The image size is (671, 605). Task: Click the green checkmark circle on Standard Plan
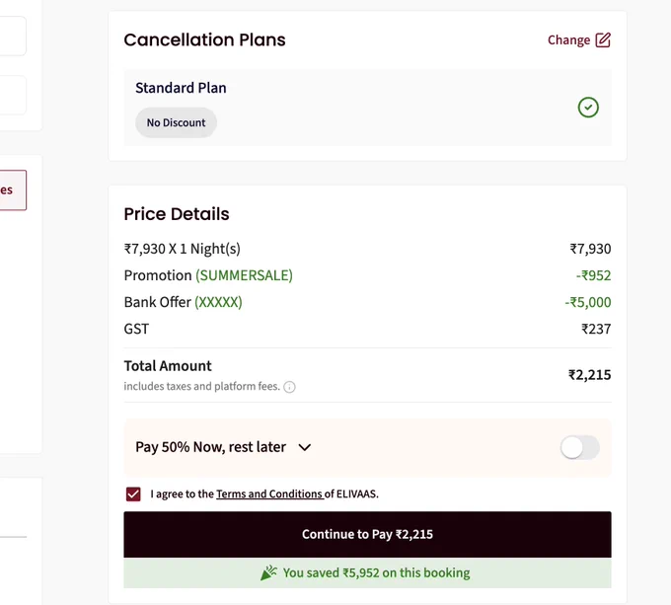pyautogui.click(x=588, y=107)
